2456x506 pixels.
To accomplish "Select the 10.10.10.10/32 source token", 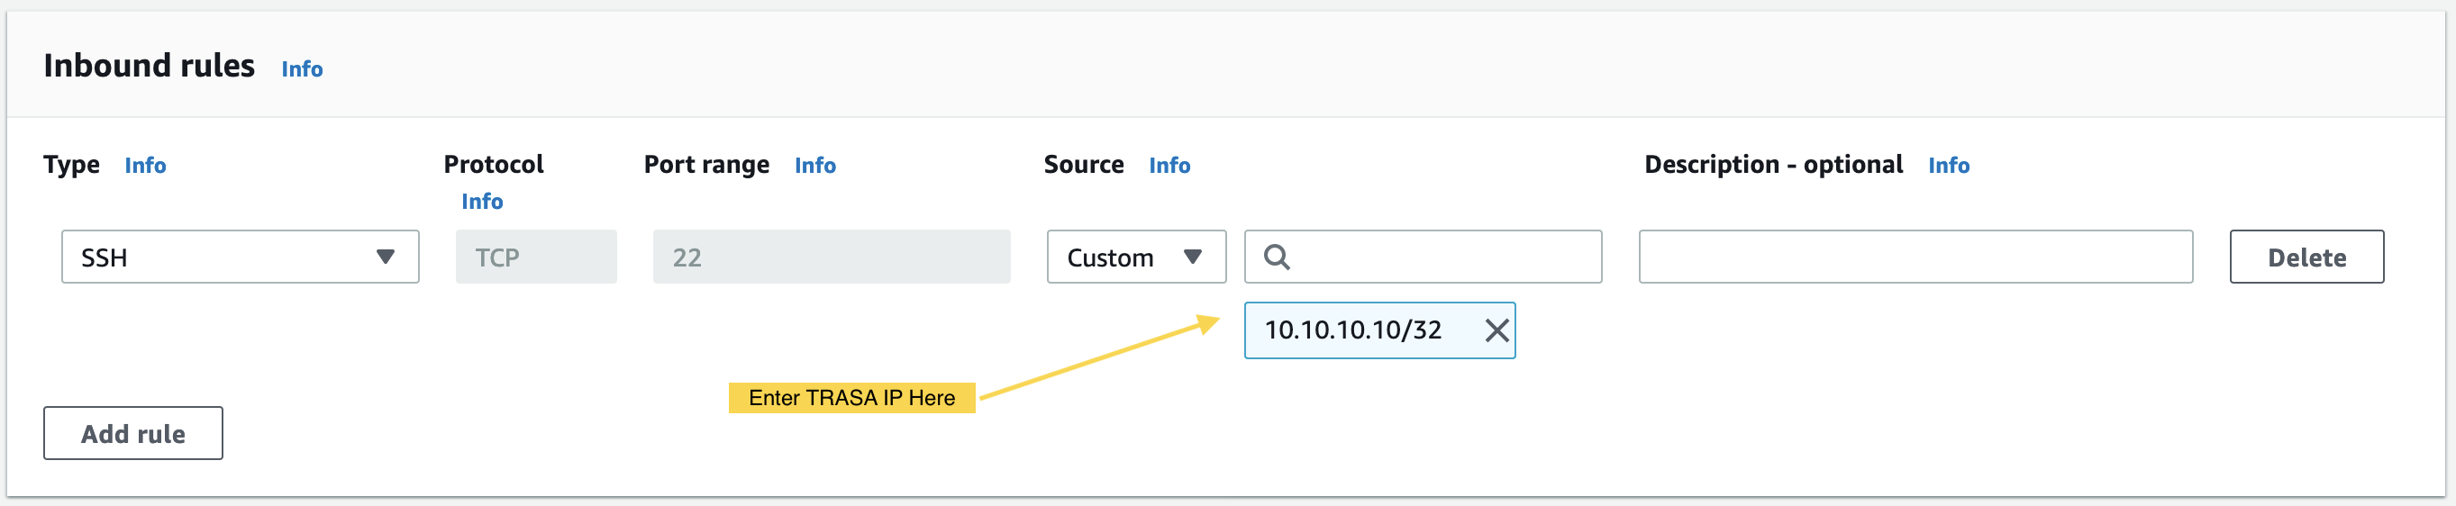I will point(1379,330).
